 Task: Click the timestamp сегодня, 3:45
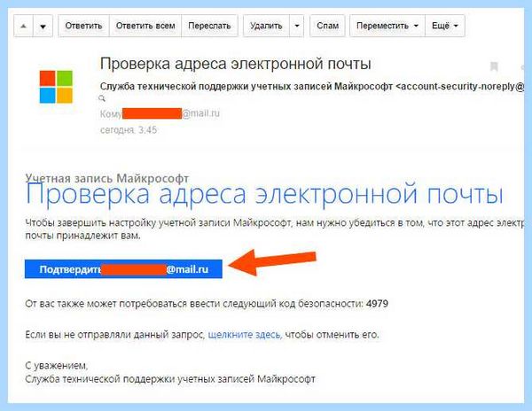tap(129, 130)
